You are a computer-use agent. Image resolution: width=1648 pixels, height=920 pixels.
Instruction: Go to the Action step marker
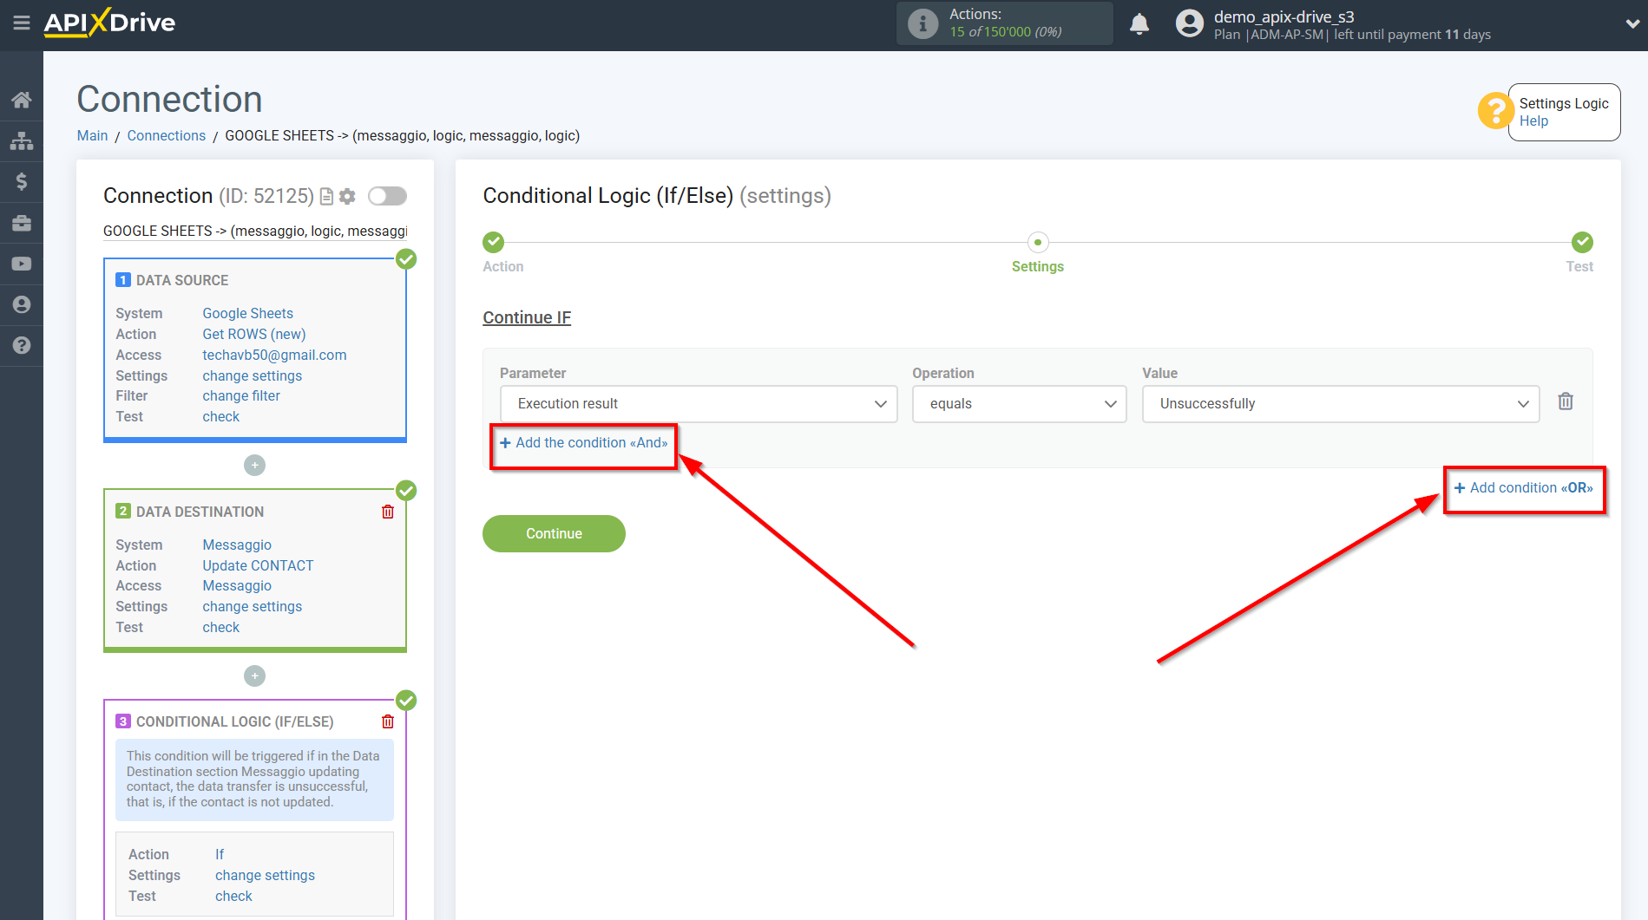tap(494, 242)
